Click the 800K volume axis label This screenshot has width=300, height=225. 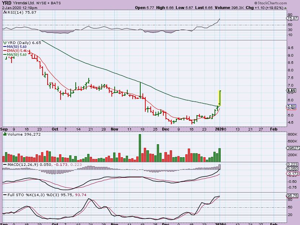(x=292, y=134)
